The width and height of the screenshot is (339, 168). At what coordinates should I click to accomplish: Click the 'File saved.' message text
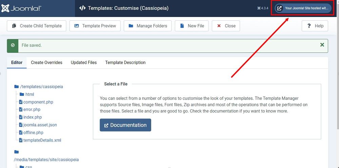tap(32, 45)
